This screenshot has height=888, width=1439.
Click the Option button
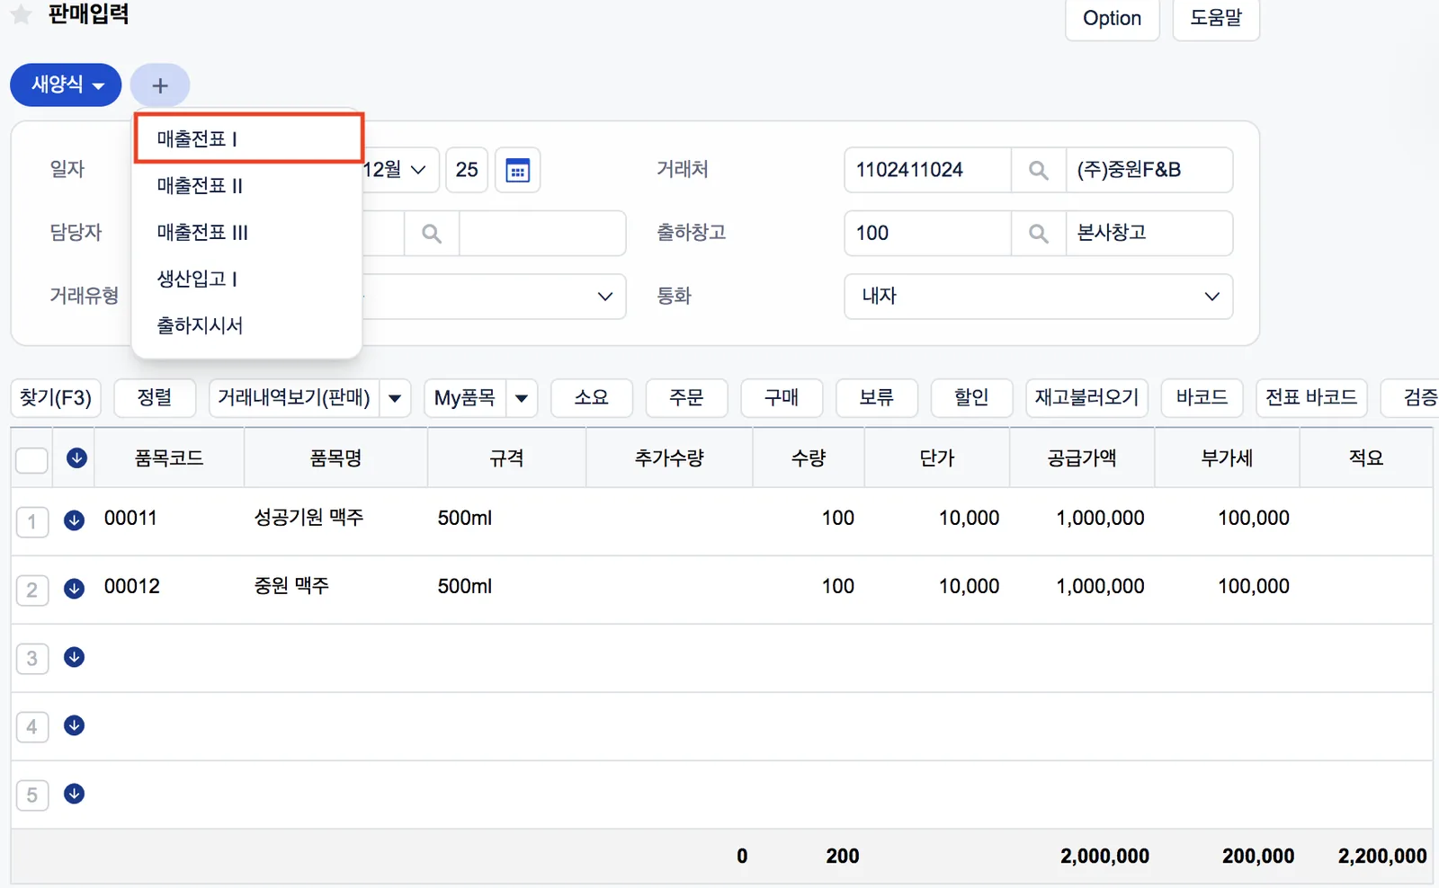click(x=1113, y=19)
